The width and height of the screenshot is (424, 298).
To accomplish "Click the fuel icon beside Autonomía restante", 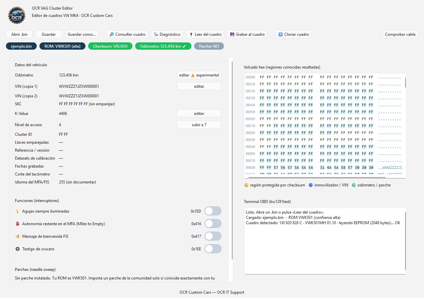I will 18,224.
